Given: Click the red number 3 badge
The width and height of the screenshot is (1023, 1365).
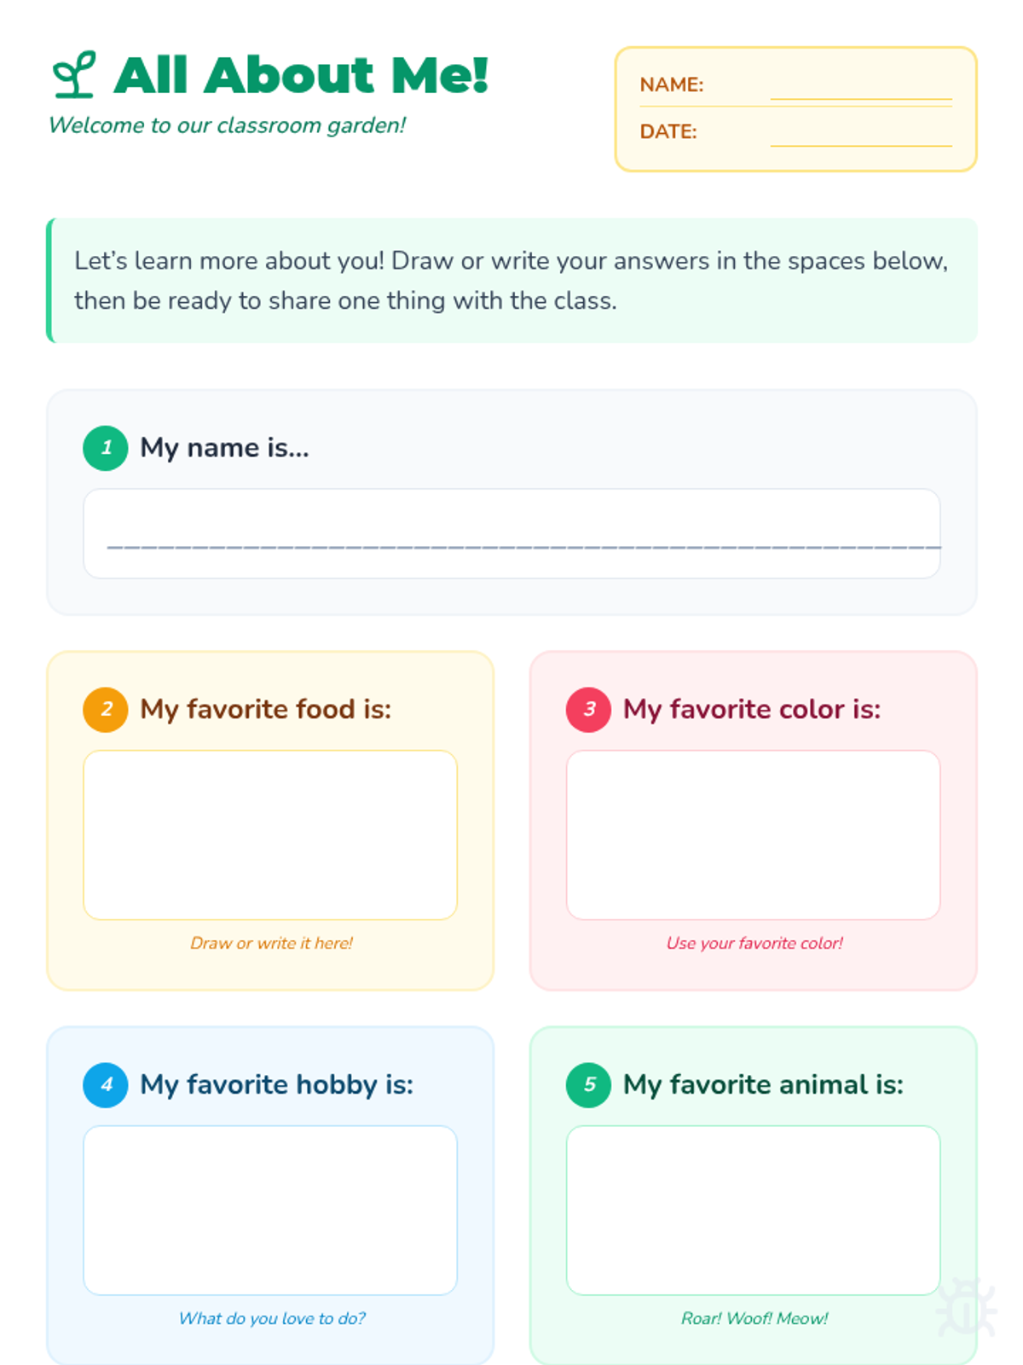Looking at the screenshot, I should coord(589,710).
